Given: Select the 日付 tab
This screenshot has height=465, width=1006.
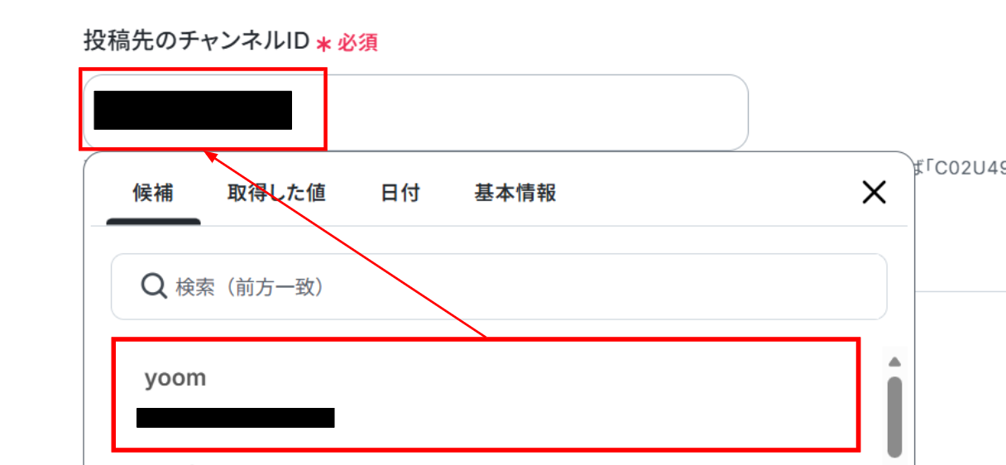Looking at the screenshot, I should 400,194.
